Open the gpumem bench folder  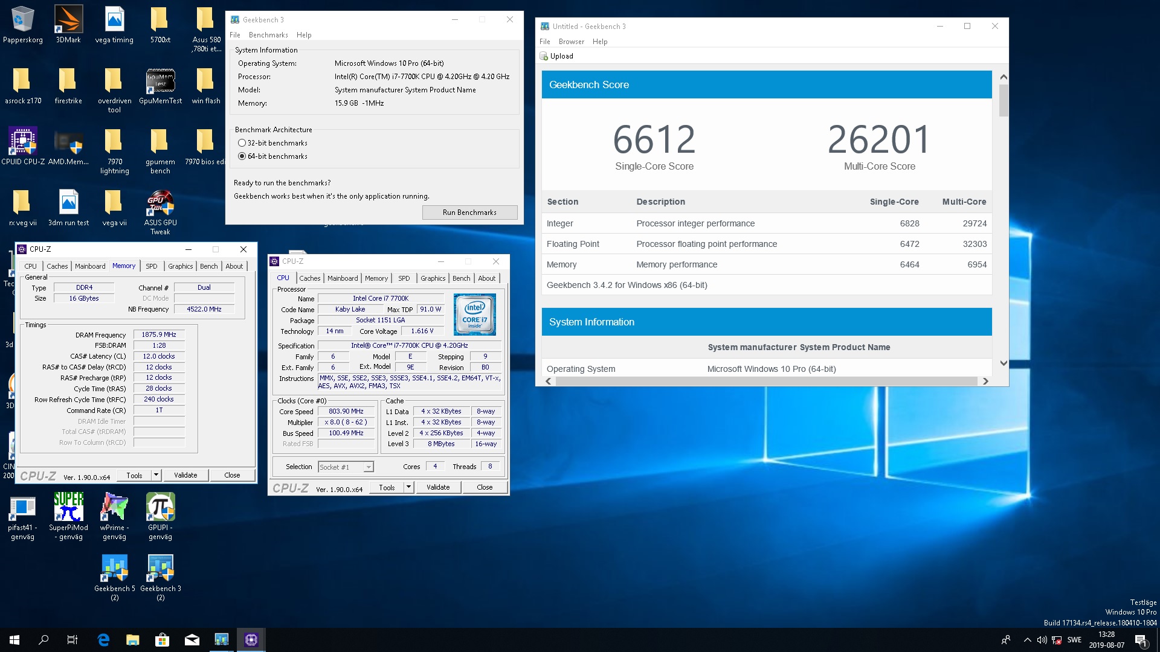(x=160, y=151)
